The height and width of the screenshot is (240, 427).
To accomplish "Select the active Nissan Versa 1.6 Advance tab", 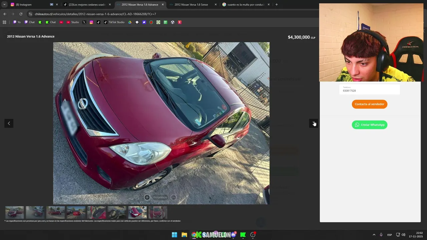I will pos(140,5).
